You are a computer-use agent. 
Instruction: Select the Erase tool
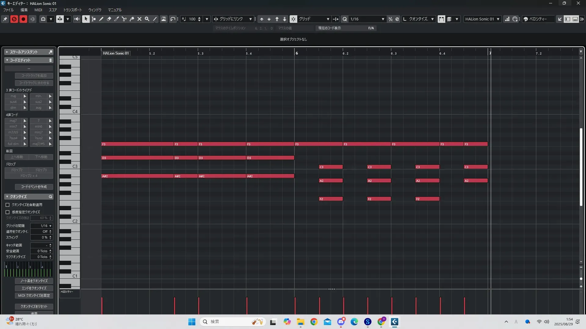pos(109,19)
